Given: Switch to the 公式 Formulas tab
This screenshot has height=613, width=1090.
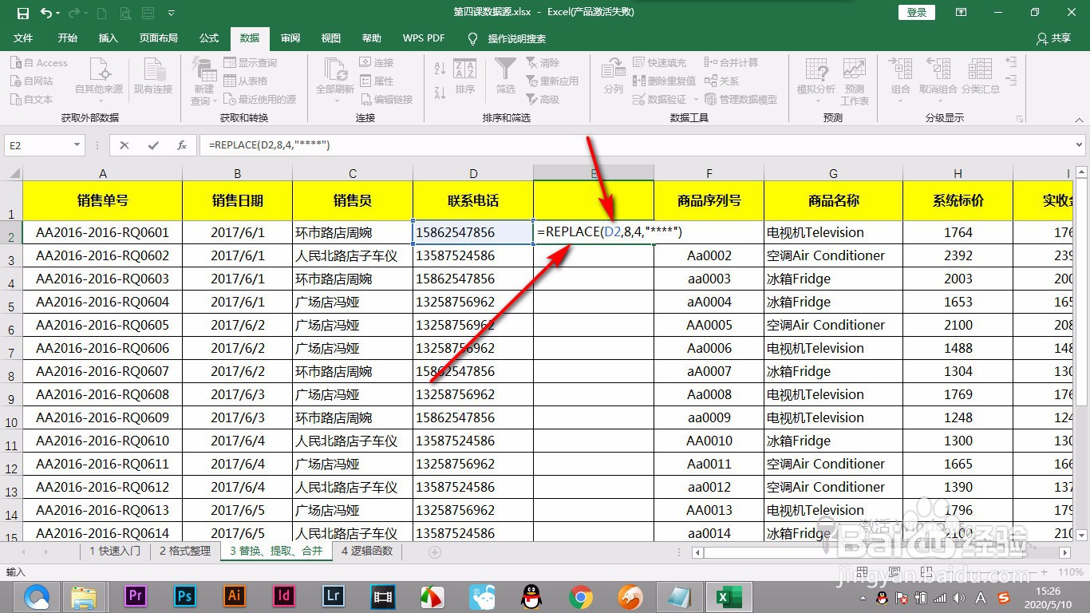Looking at the screenshot, I should tap(209, 38).
